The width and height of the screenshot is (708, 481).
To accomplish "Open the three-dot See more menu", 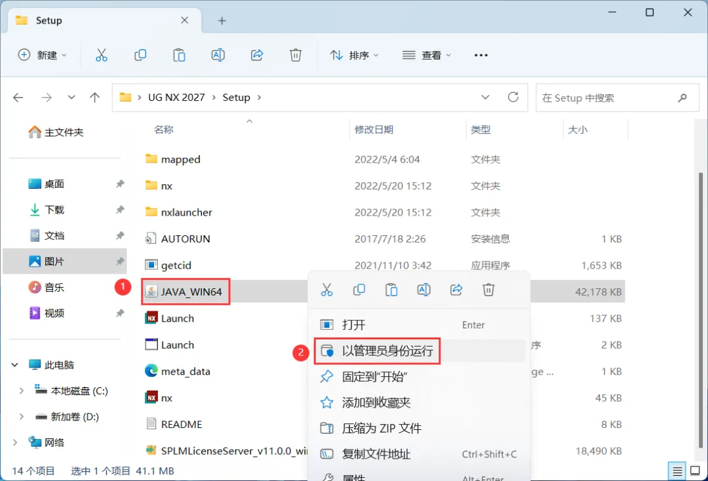I will (x=481, y=55).
